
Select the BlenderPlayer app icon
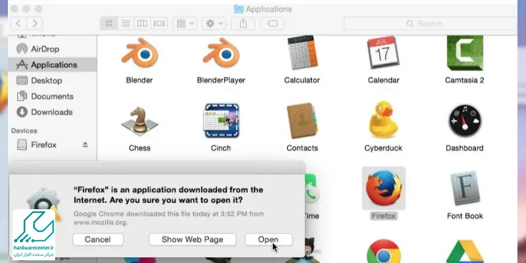pyautogui.click(x=221, y=54)
